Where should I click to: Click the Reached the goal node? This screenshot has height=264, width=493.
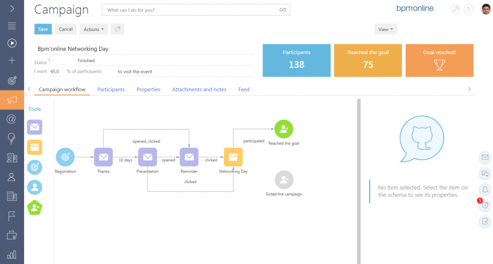click(283, 129)
